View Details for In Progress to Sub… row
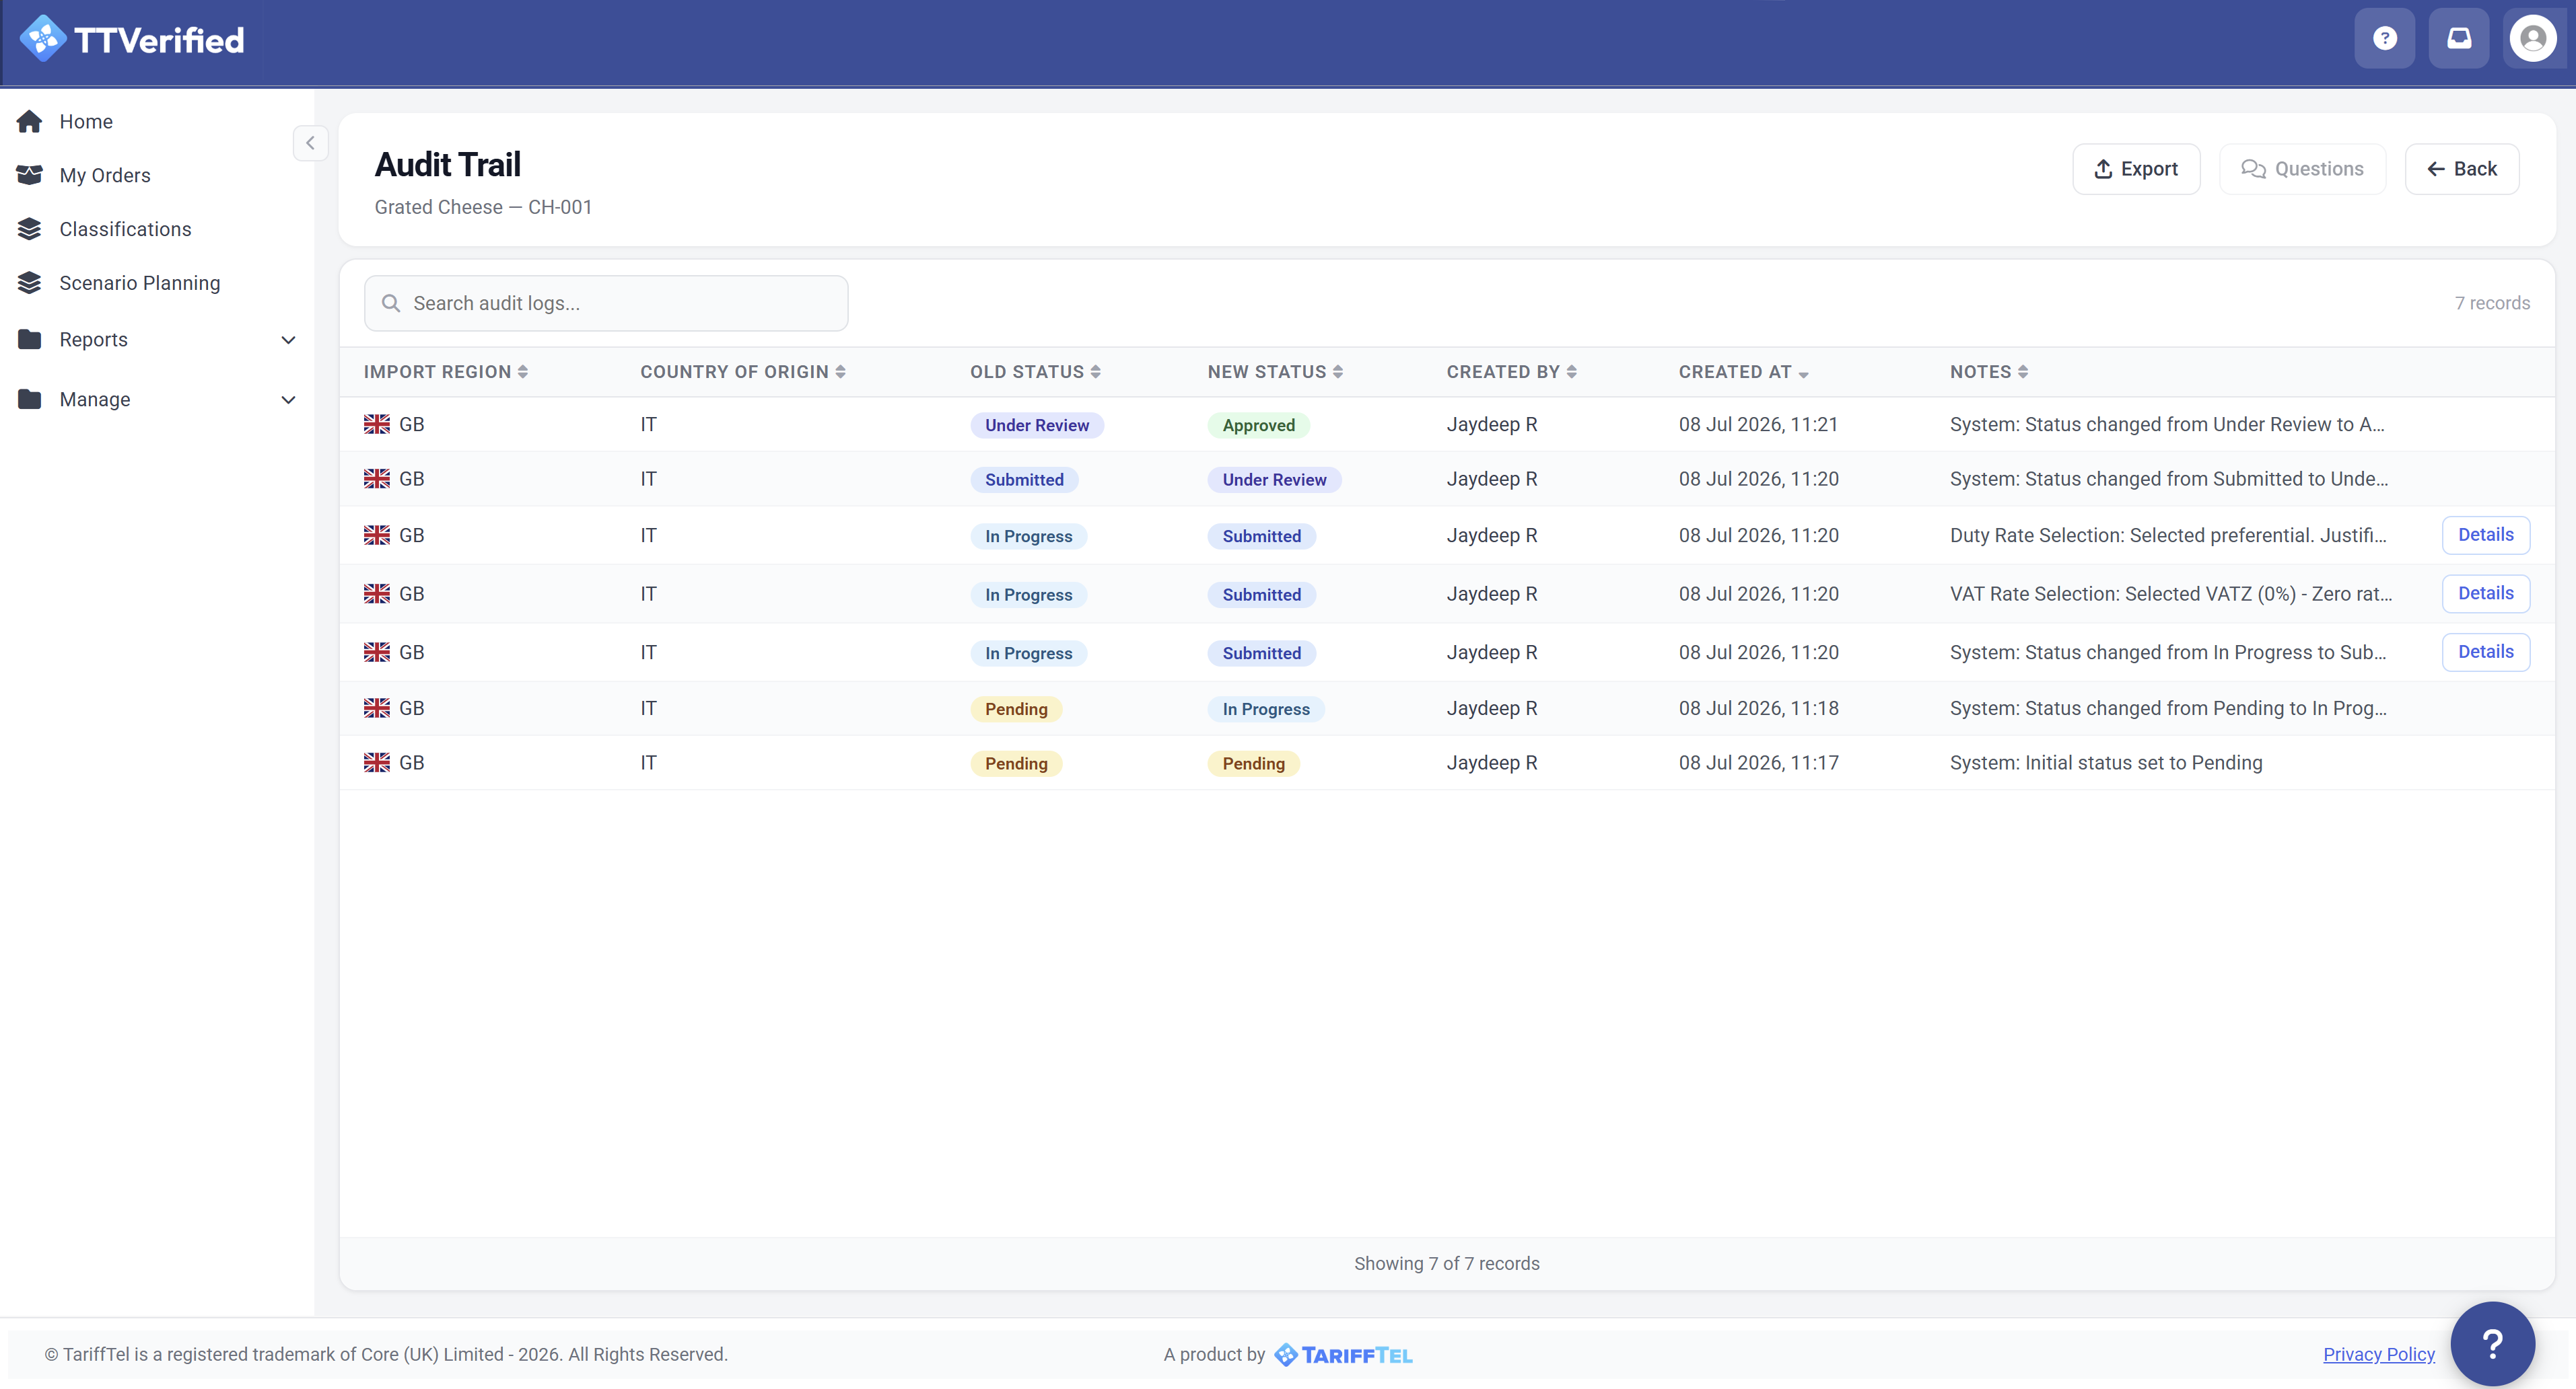 (x=2485, y=652)
